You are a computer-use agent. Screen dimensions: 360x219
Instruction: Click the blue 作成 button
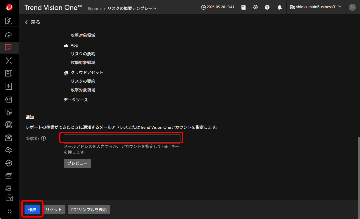[x=32, y=210]
